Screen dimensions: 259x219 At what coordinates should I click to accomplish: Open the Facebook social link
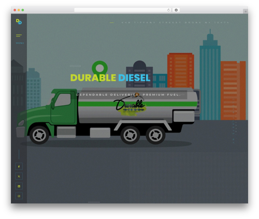[x=19, y=166]
